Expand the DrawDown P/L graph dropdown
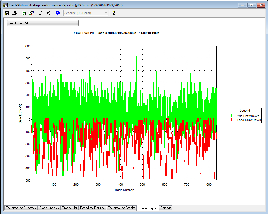268x214 pixels. (x=43, y=23)
